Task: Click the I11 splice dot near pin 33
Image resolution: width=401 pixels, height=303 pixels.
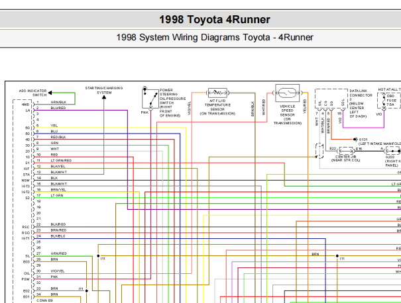Action: point(87,290)
